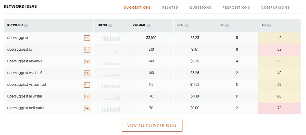The width and height of the screenshot is (306, 135).
Task: Click the ubersuggest vs semrush keyword
Action: [27, 85]
